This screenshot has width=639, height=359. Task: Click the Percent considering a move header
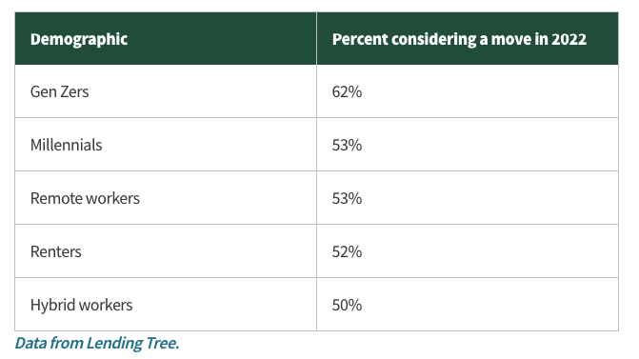pos(468,39)
